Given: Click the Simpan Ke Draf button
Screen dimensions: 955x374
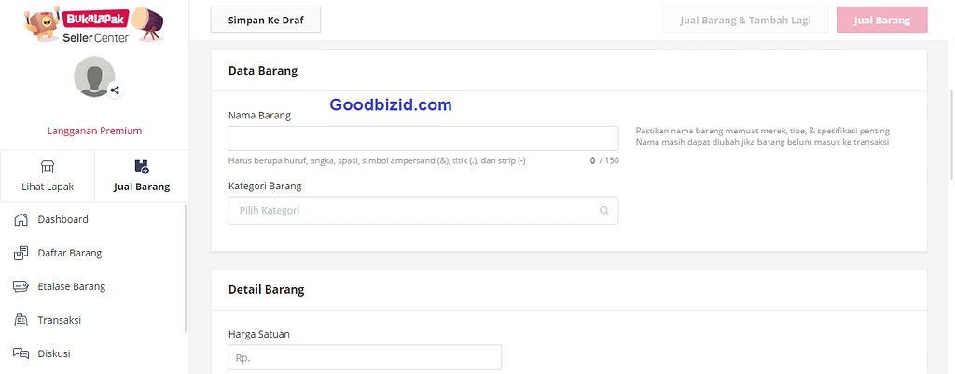Looking at the screenshot, I should click(x=266, y=20).
